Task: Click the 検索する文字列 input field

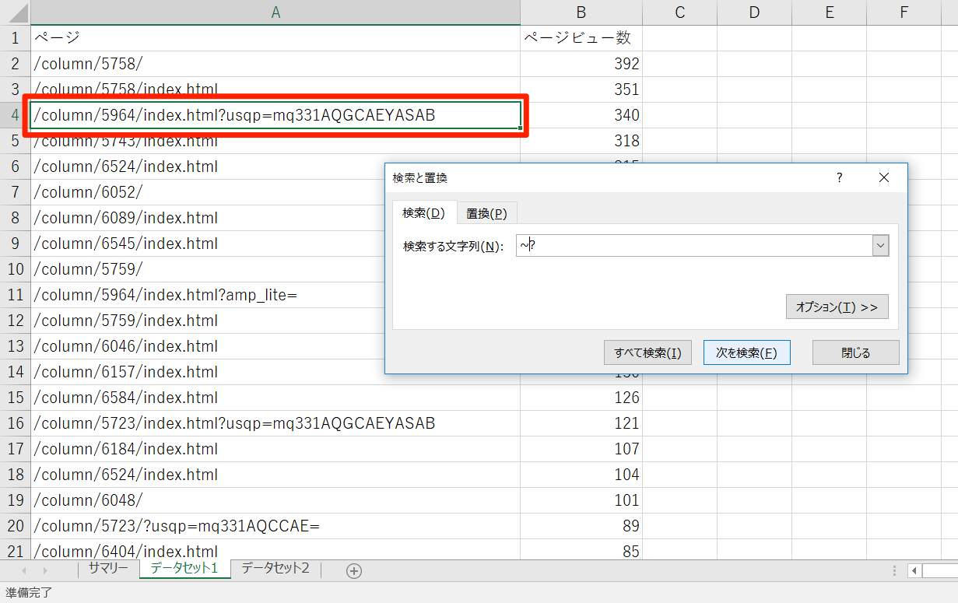Action: 694,246
